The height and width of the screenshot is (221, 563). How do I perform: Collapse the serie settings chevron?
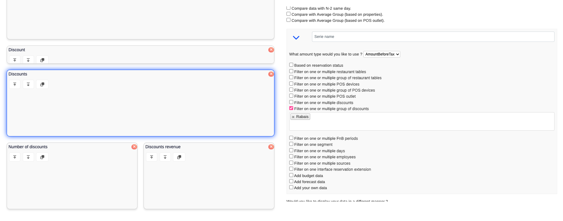point(296,38)
